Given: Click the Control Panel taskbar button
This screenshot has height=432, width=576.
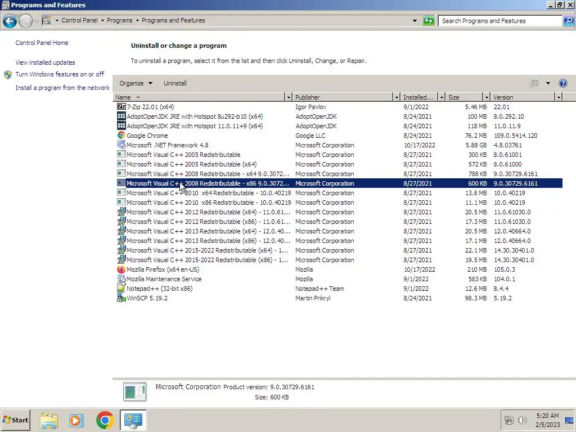Looking at the screenshot, I should pos(133,420).
